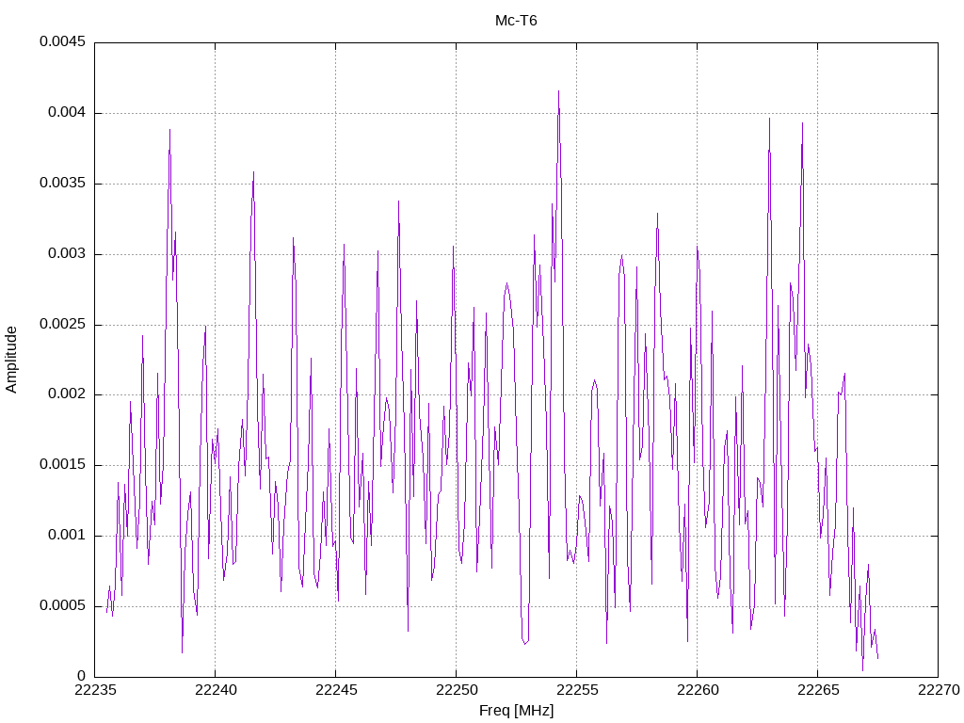The height and width of the screenshot is (723, 964).
Task: Click the 0.0025 y-axis tick label
Action: 63,324
